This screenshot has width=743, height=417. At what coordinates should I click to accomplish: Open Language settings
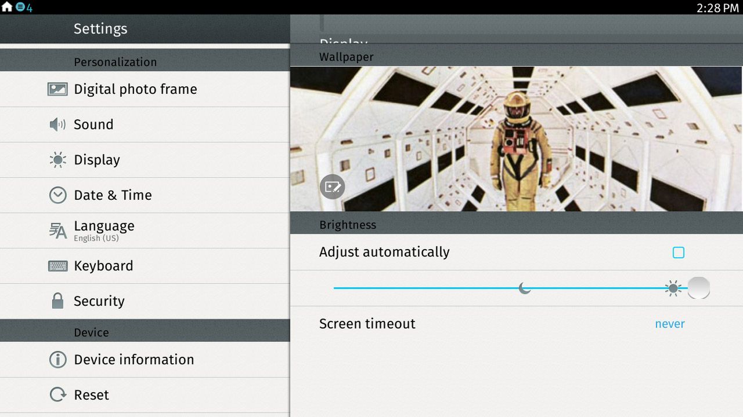coord(145,231)
